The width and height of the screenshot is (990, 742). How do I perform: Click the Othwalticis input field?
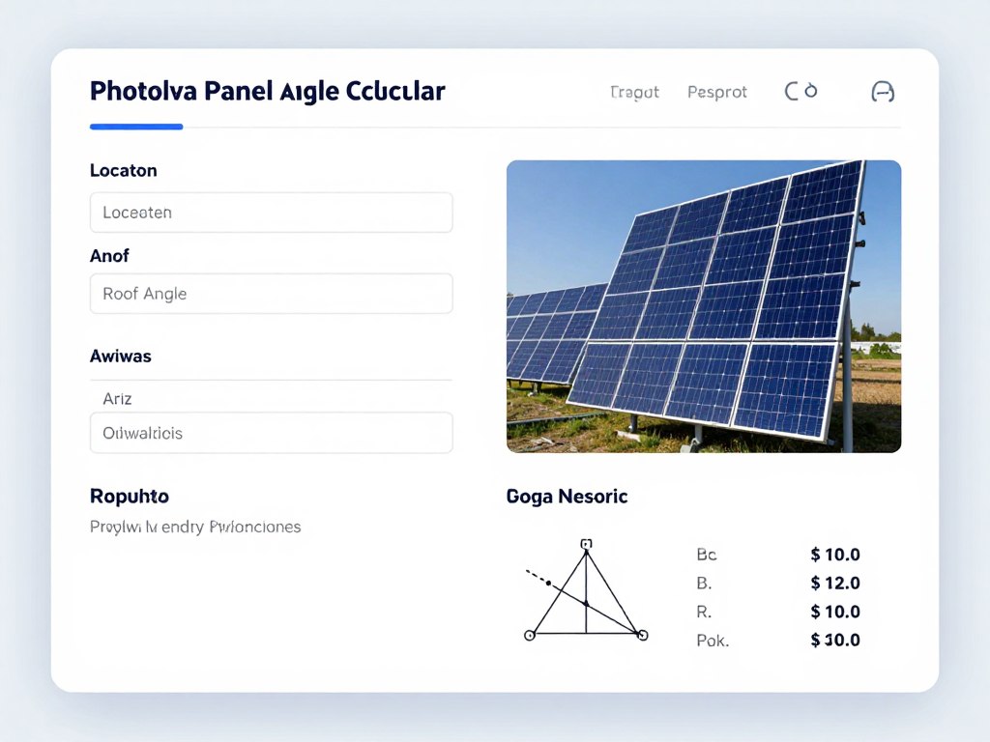click(x=271, y=433)
